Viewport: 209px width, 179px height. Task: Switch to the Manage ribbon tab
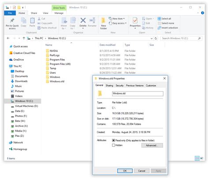[x=59, y=13]
